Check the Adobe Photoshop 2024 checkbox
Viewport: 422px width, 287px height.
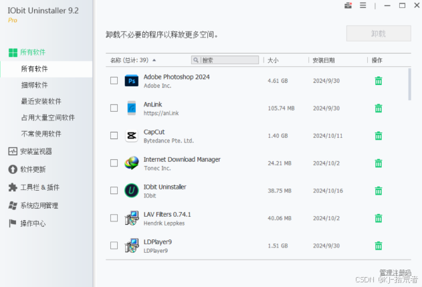[x=114, y=80]
